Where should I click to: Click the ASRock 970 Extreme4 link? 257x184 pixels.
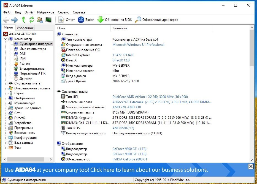tap(128, 102)
